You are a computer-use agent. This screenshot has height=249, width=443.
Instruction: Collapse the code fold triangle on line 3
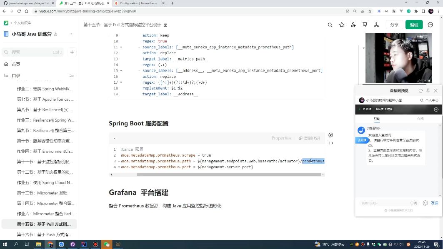[120, 161]
